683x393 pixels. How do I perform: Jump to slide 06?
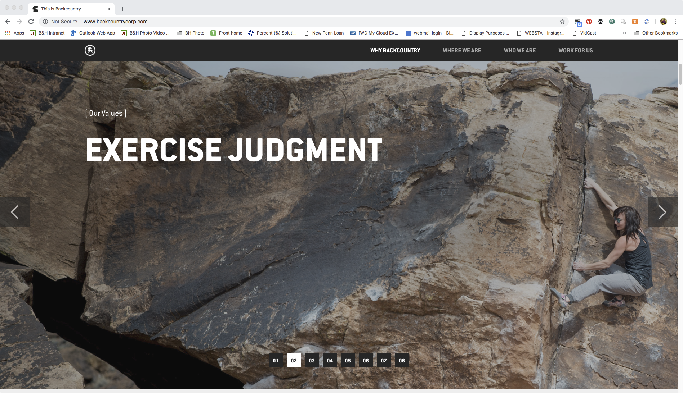click(366, 360)
